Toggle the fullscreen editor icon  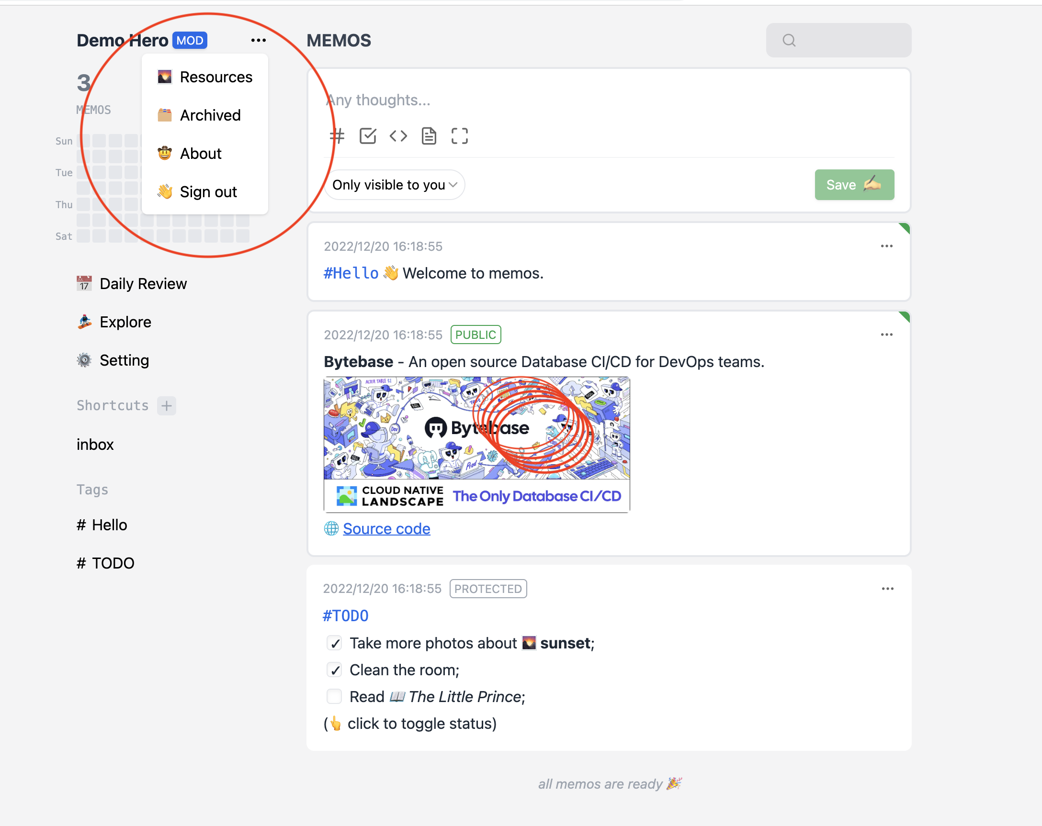(459, 136)
